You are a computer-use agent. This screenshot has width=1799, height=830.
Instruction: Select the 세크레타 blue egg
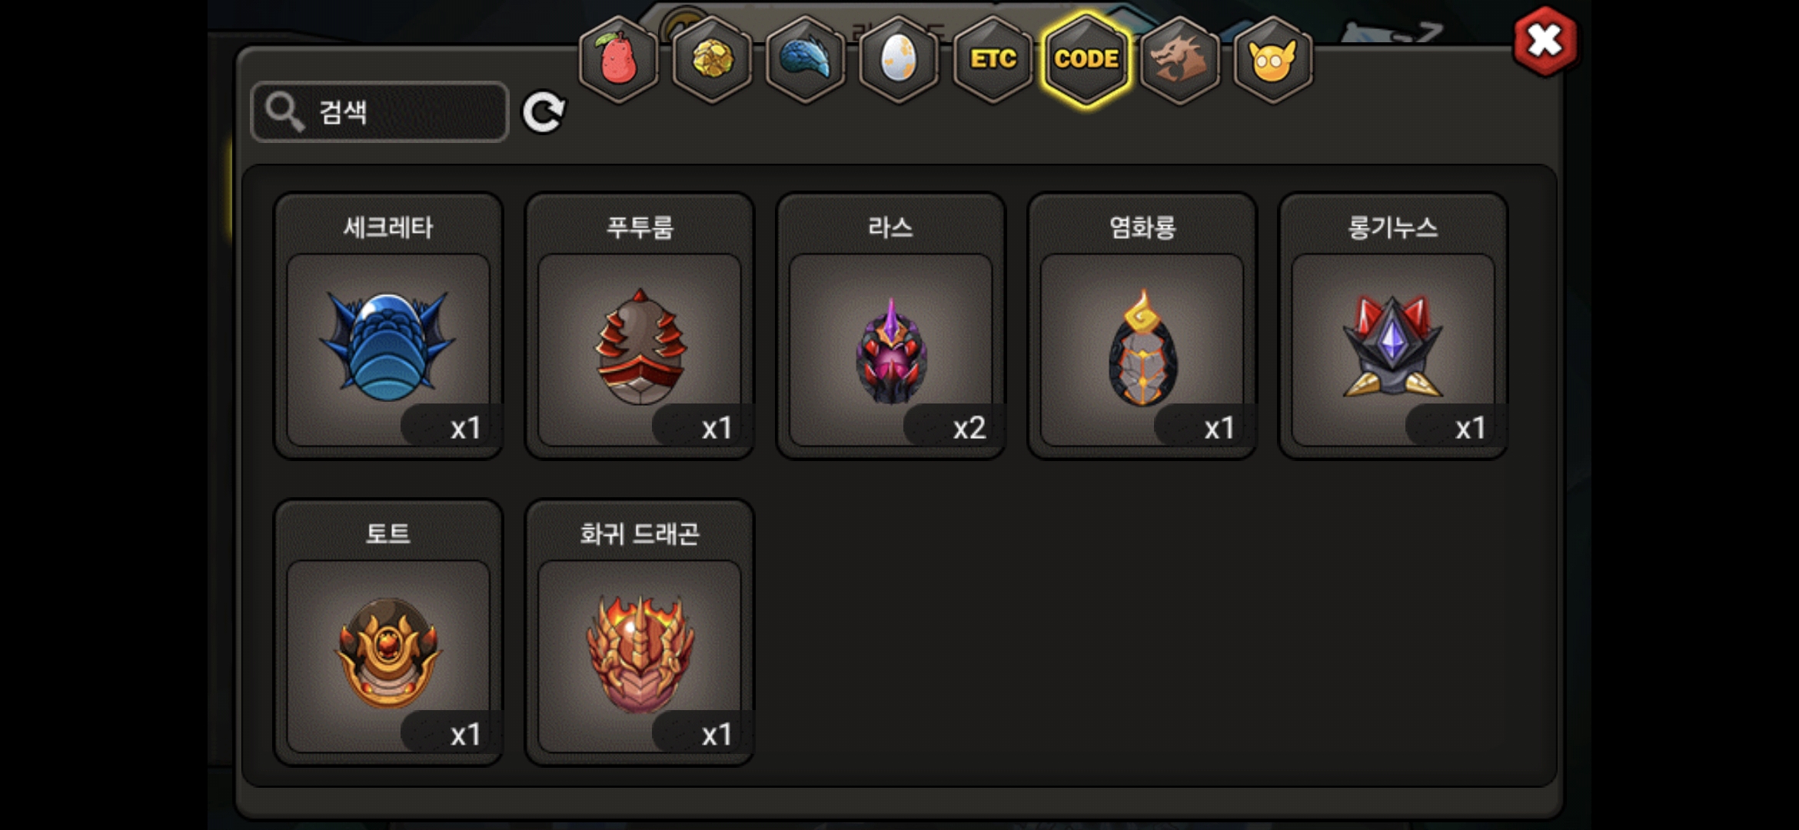[x=388, y=326]
